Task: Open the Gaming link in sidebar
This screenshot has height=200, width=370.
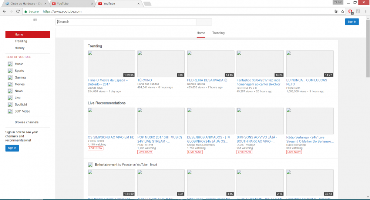Action: point(20,77)
